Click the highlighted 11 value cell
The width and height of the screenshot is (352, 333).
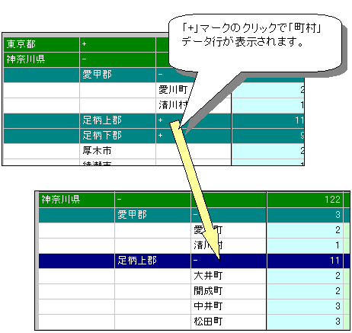(x=305, y=261)
